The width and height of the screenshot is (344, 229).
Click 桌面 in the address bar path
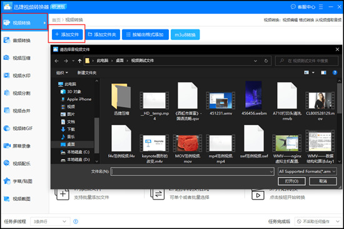[119, 61]
